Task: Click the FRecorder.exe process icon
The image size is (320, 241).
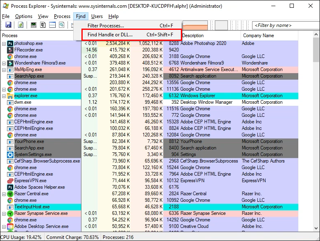Action: [10, 50]
